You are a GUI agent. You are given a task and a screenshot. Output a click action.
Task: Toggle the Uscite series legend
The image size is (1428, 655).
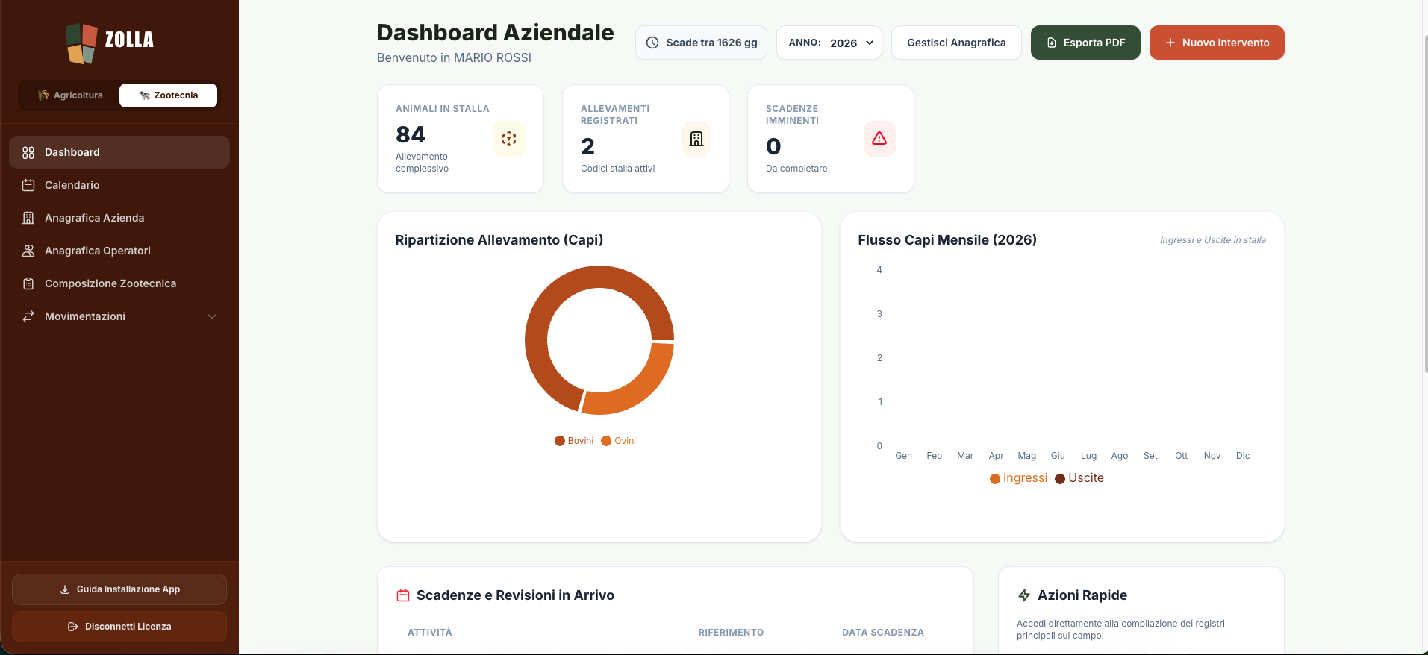point(1079,478)
